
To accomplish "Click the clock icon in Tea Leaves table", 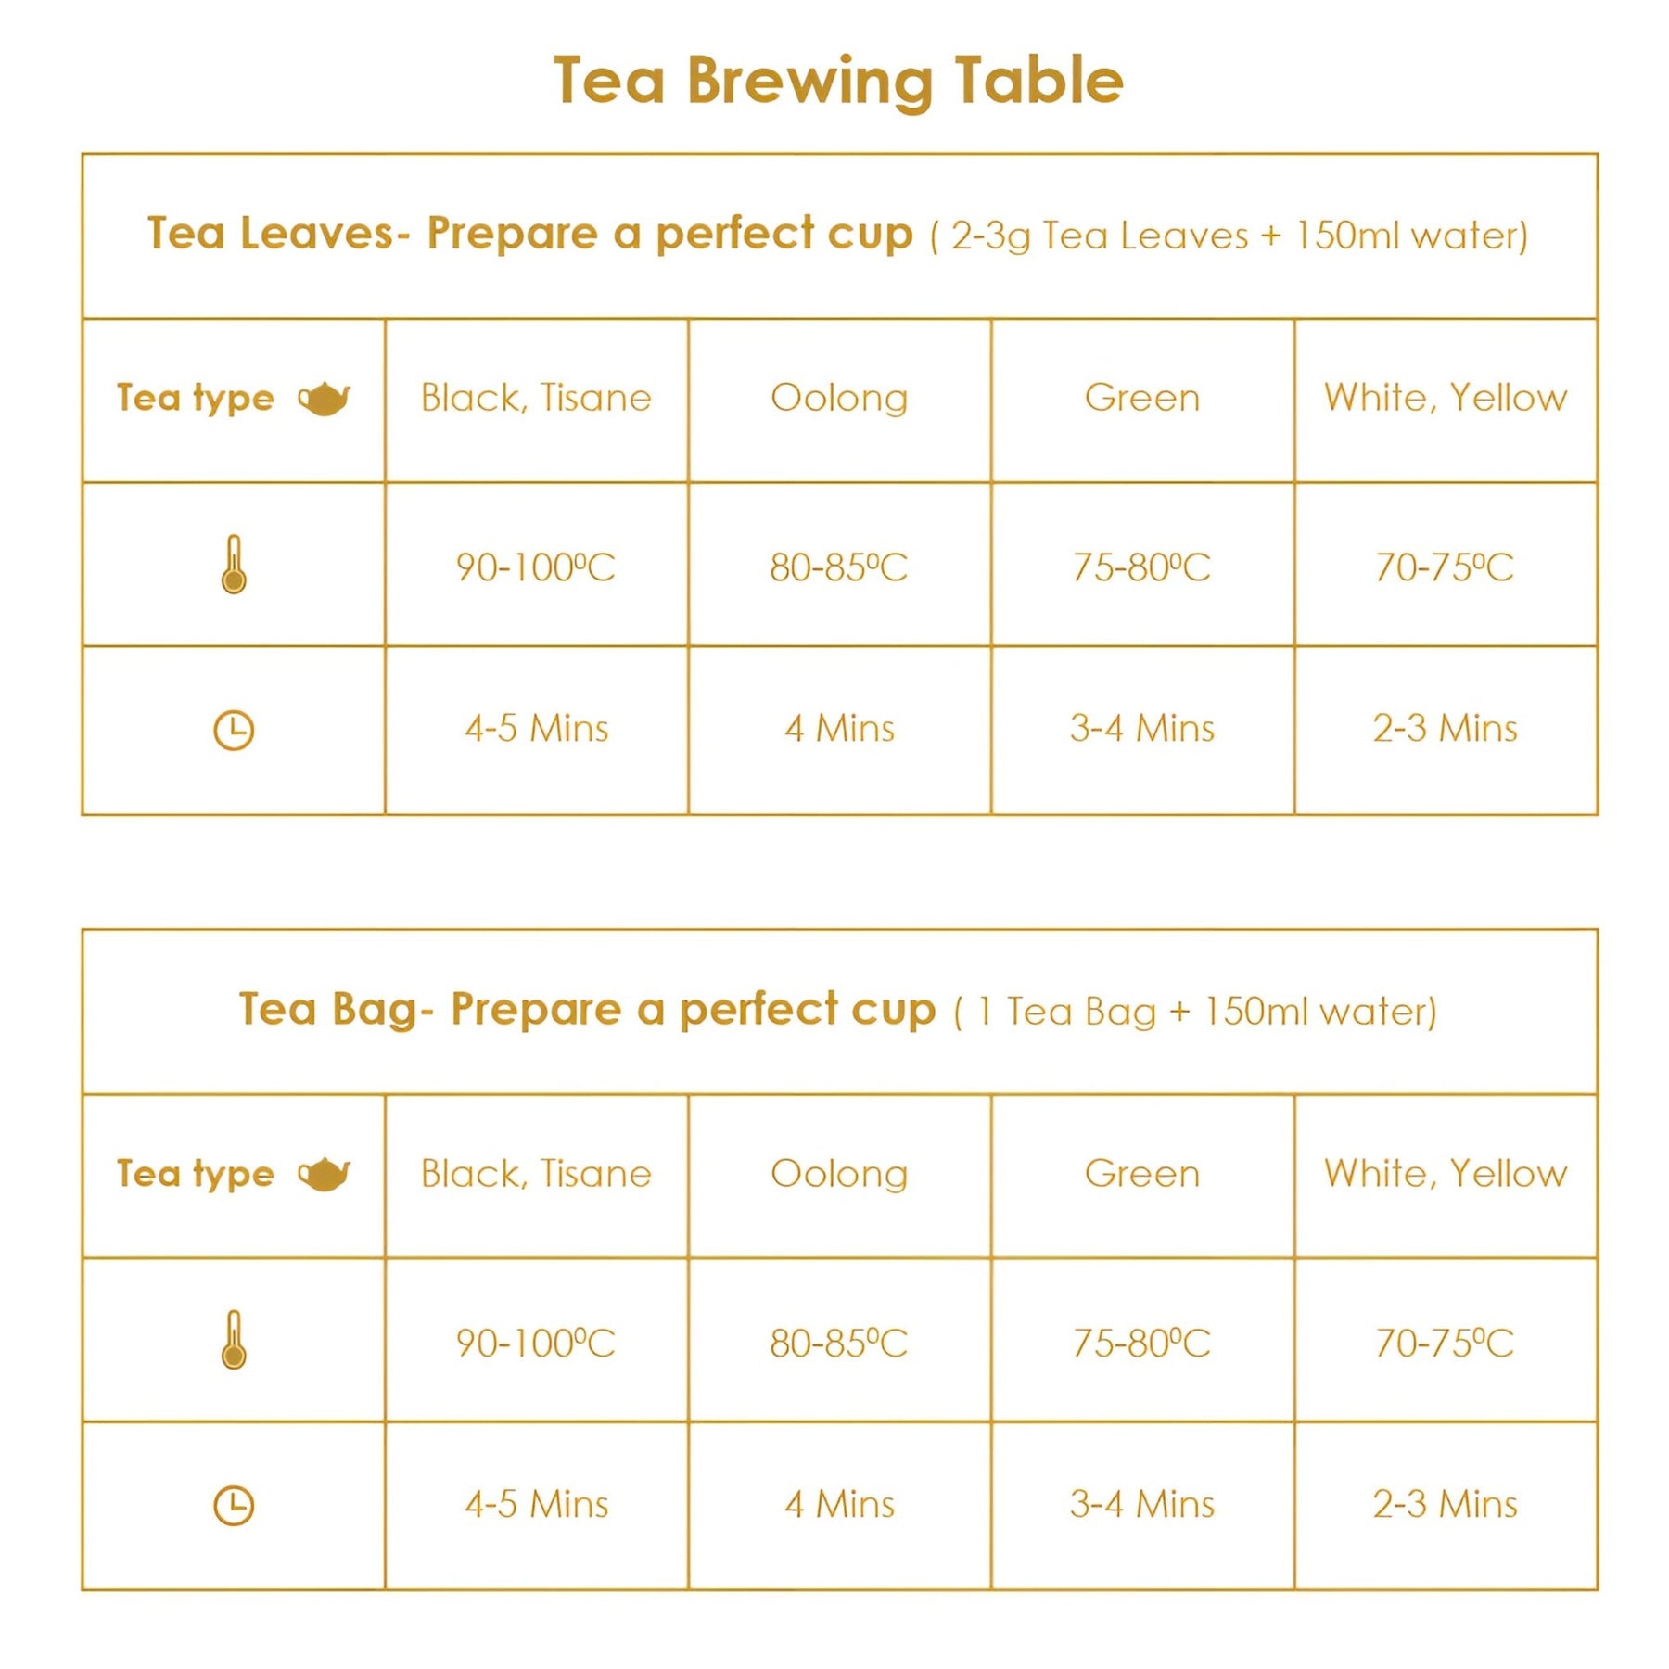I will coord(234,730).
